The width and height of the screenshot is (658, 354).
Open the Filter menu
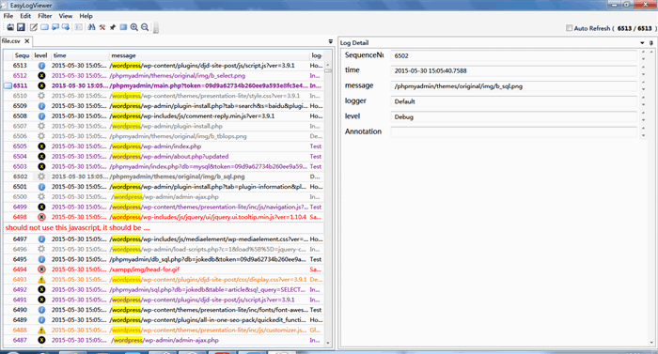pyautogui.click(x=44, y=16)
